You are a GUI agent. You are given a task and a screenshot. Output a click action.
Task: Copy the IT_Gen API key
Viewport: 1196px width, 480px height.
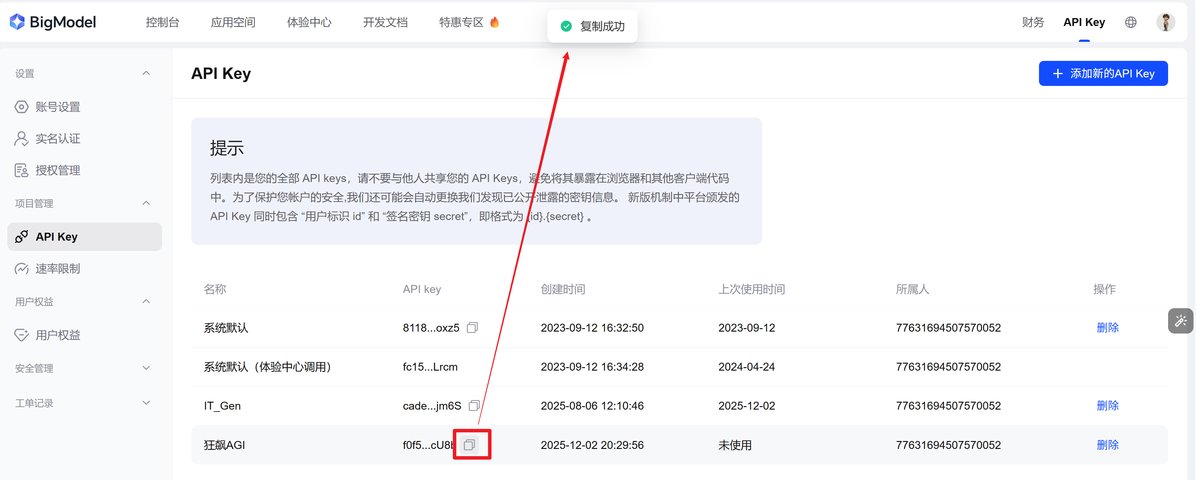(474, 405)
